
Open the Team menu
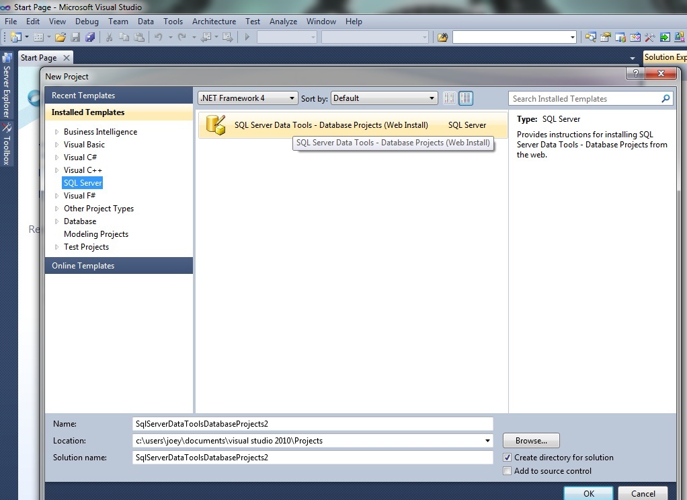pyautogui.click(x=118, y=22)
